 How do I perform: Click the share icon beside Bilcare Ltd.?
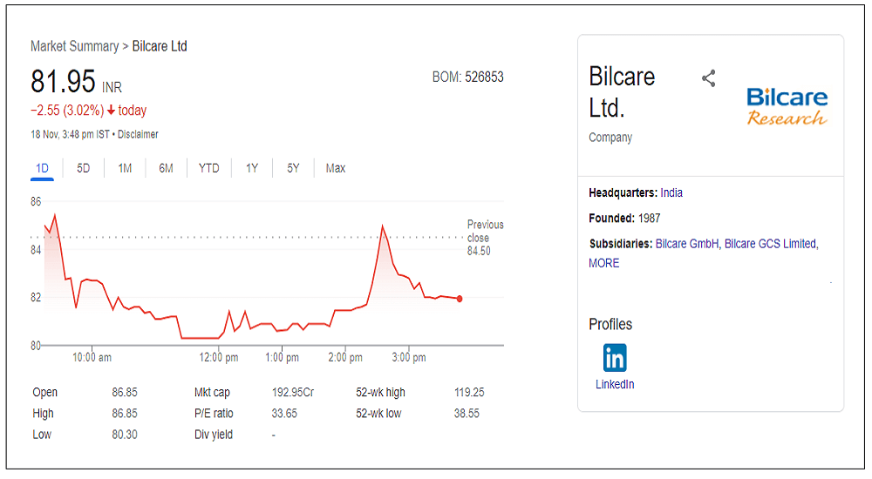tap(708, 78)
